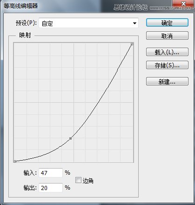Select the top-right curve endpoint
This screenshot has height=205, width=195.
tap(132, 44)
